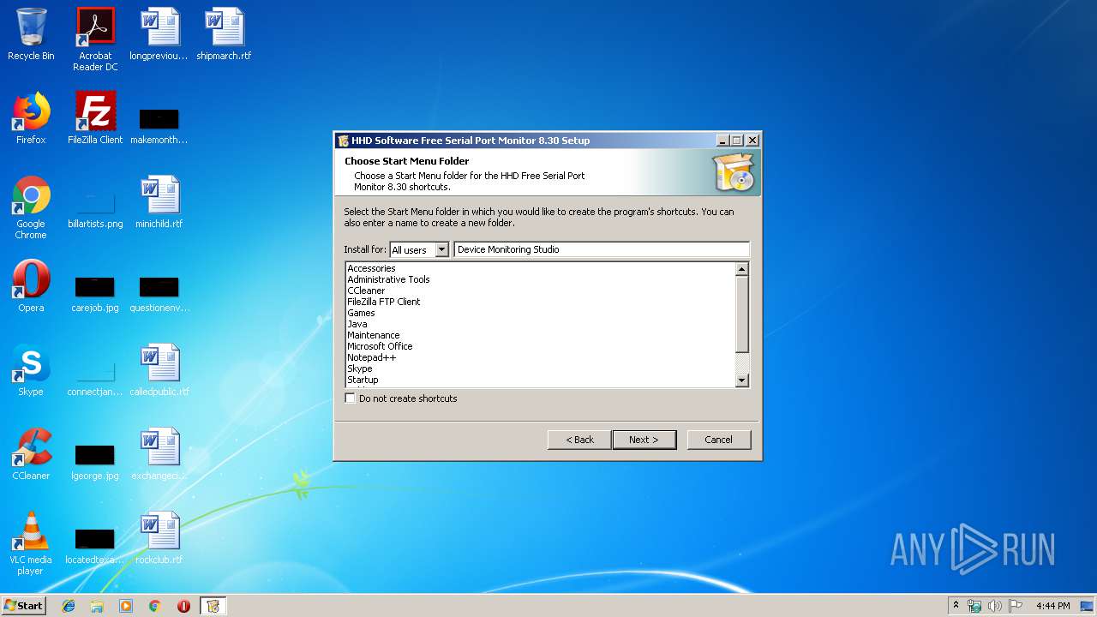
Task: Click the Start button
Action: coord(23,606)
